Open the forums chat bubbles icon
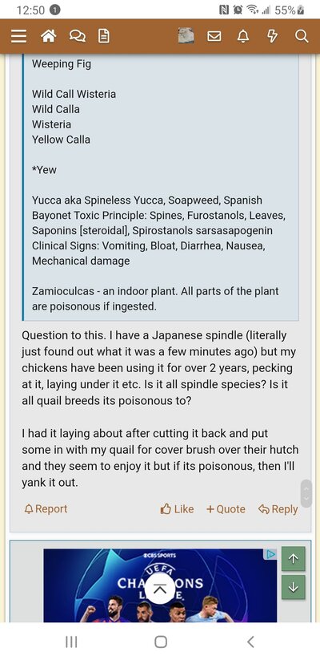Image resolution: width=320 pixels, height=660 pixels. pos(77,37)
